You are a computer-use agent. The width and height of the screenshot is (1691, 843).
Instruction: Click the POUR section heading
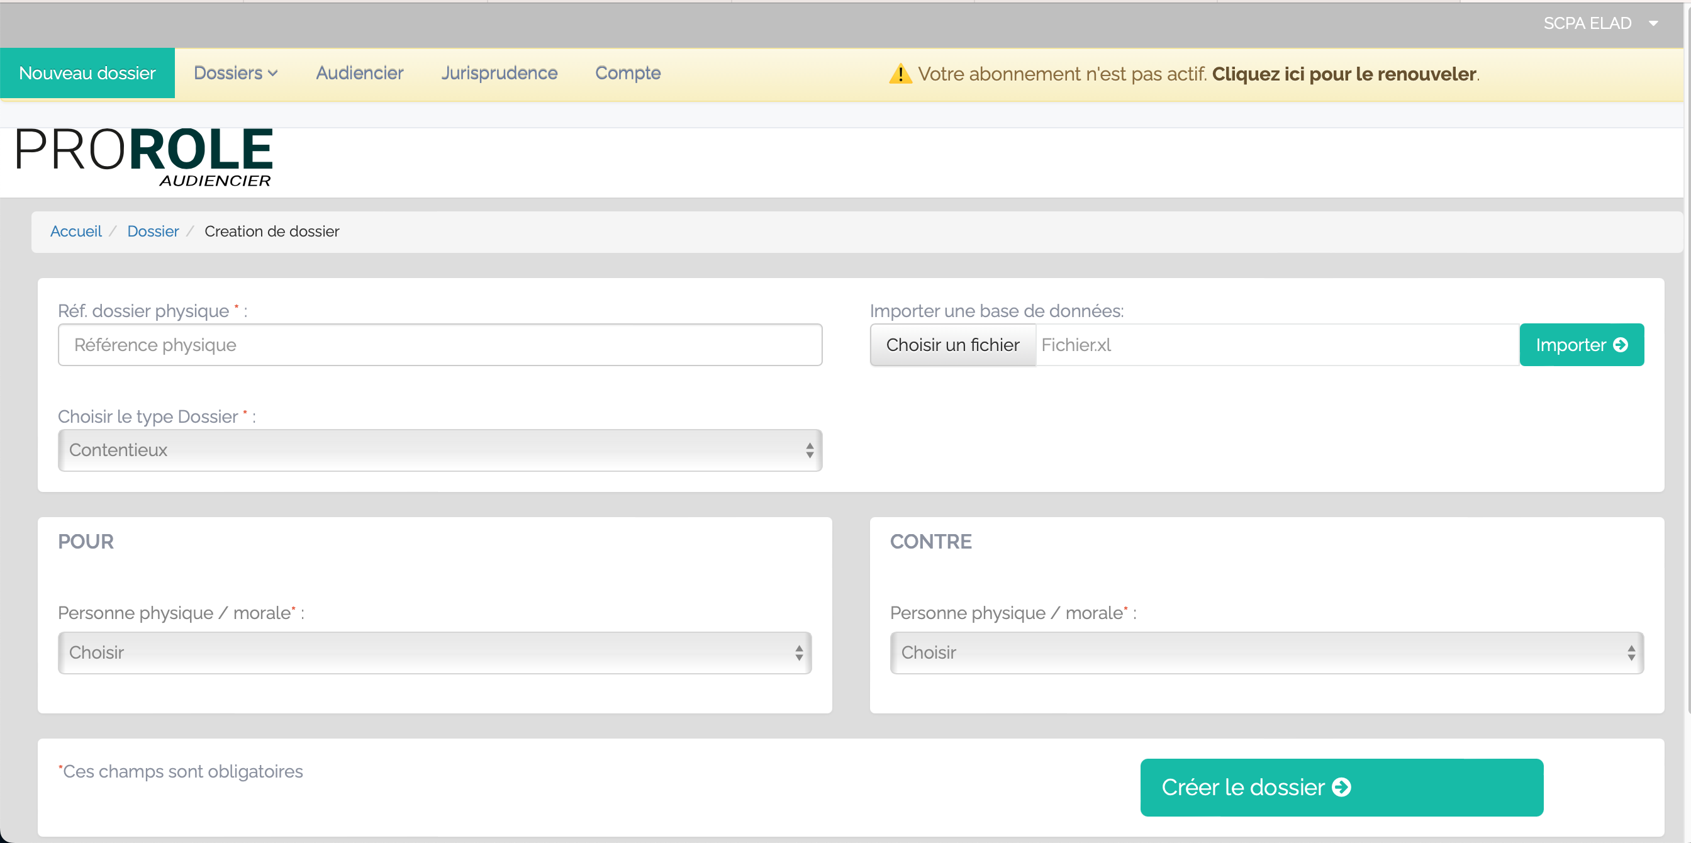coord(86,541)
